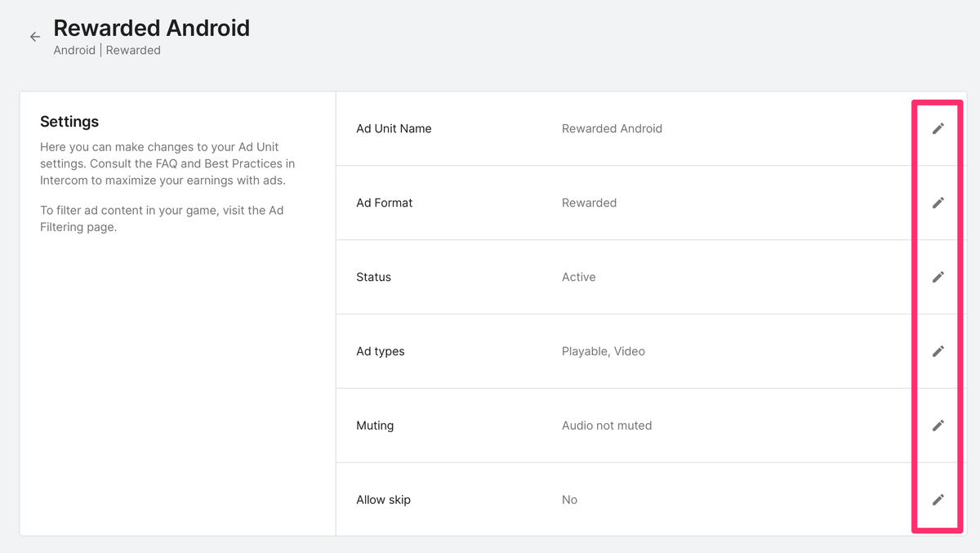This screenshot has height=553, width=980.
Task: Click the 'Android | Rewarded' subtitle
Action: tap(107, 51)
